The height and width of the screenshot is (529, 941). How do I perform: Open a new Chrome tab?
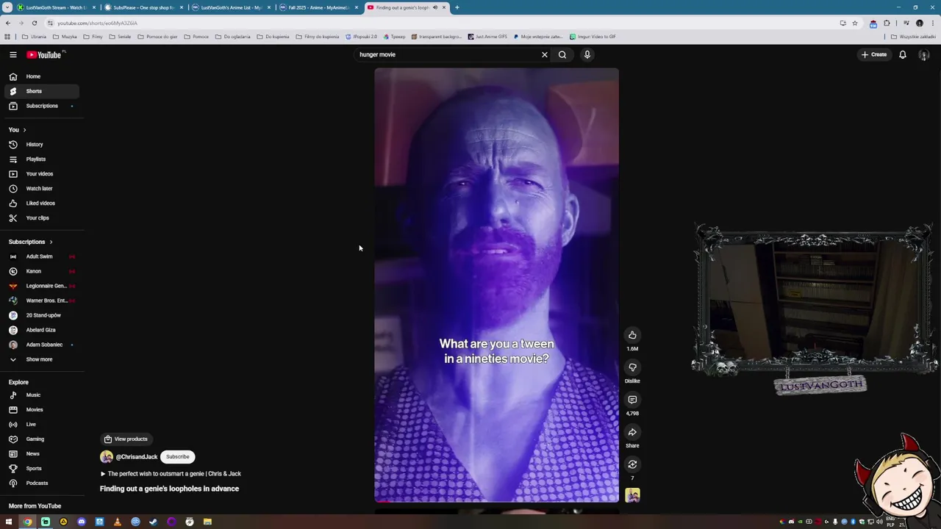tap(457, 7)
